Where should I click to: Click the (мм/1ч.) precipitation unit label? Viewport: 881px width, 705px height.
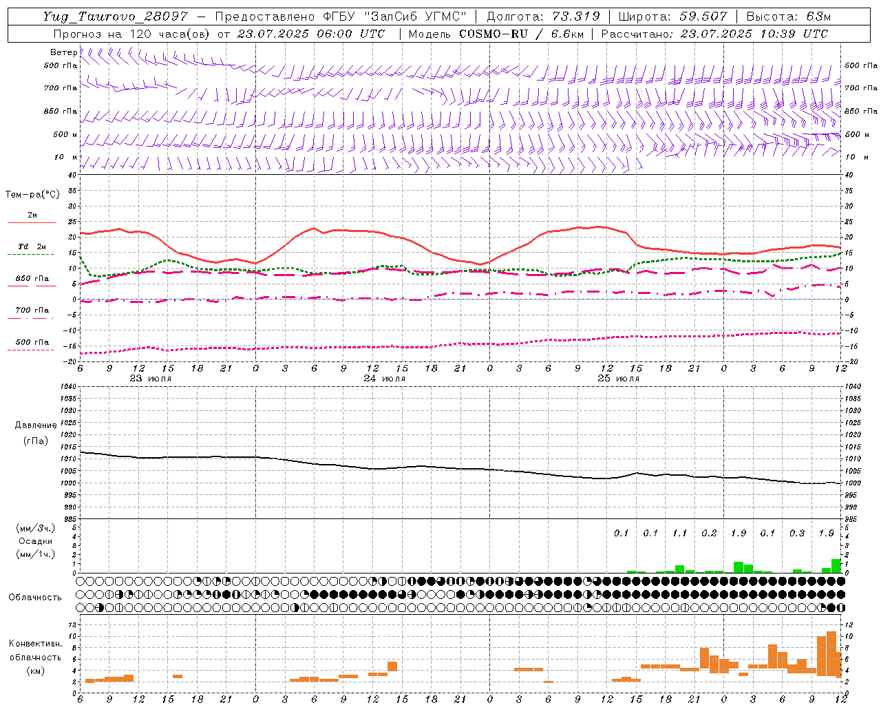click(36, 554)
